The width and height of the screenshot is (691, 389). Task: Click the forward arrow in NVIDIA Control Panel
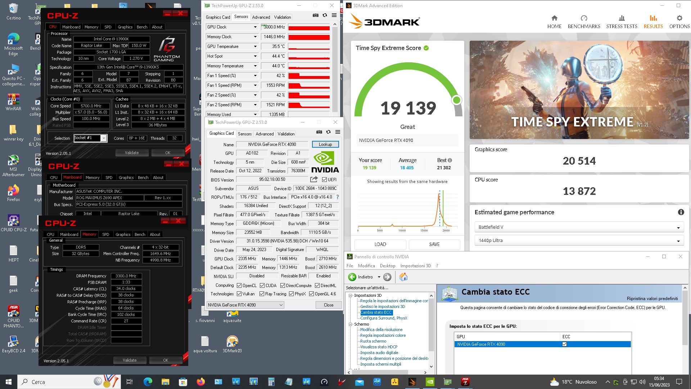point(387,277)
